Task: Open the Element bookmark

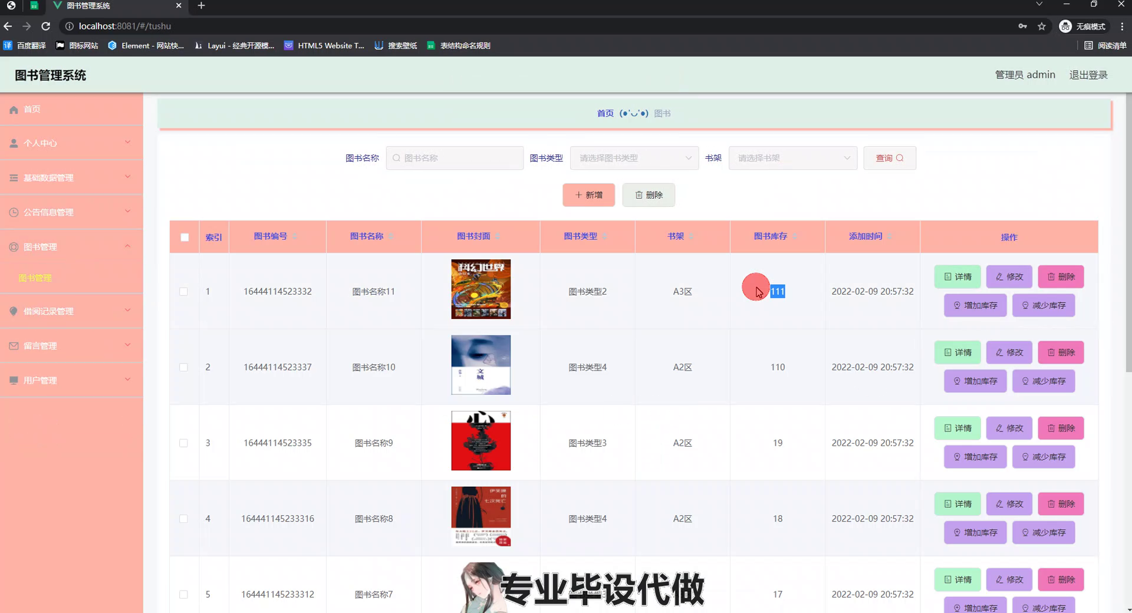Action: point(146,45)
